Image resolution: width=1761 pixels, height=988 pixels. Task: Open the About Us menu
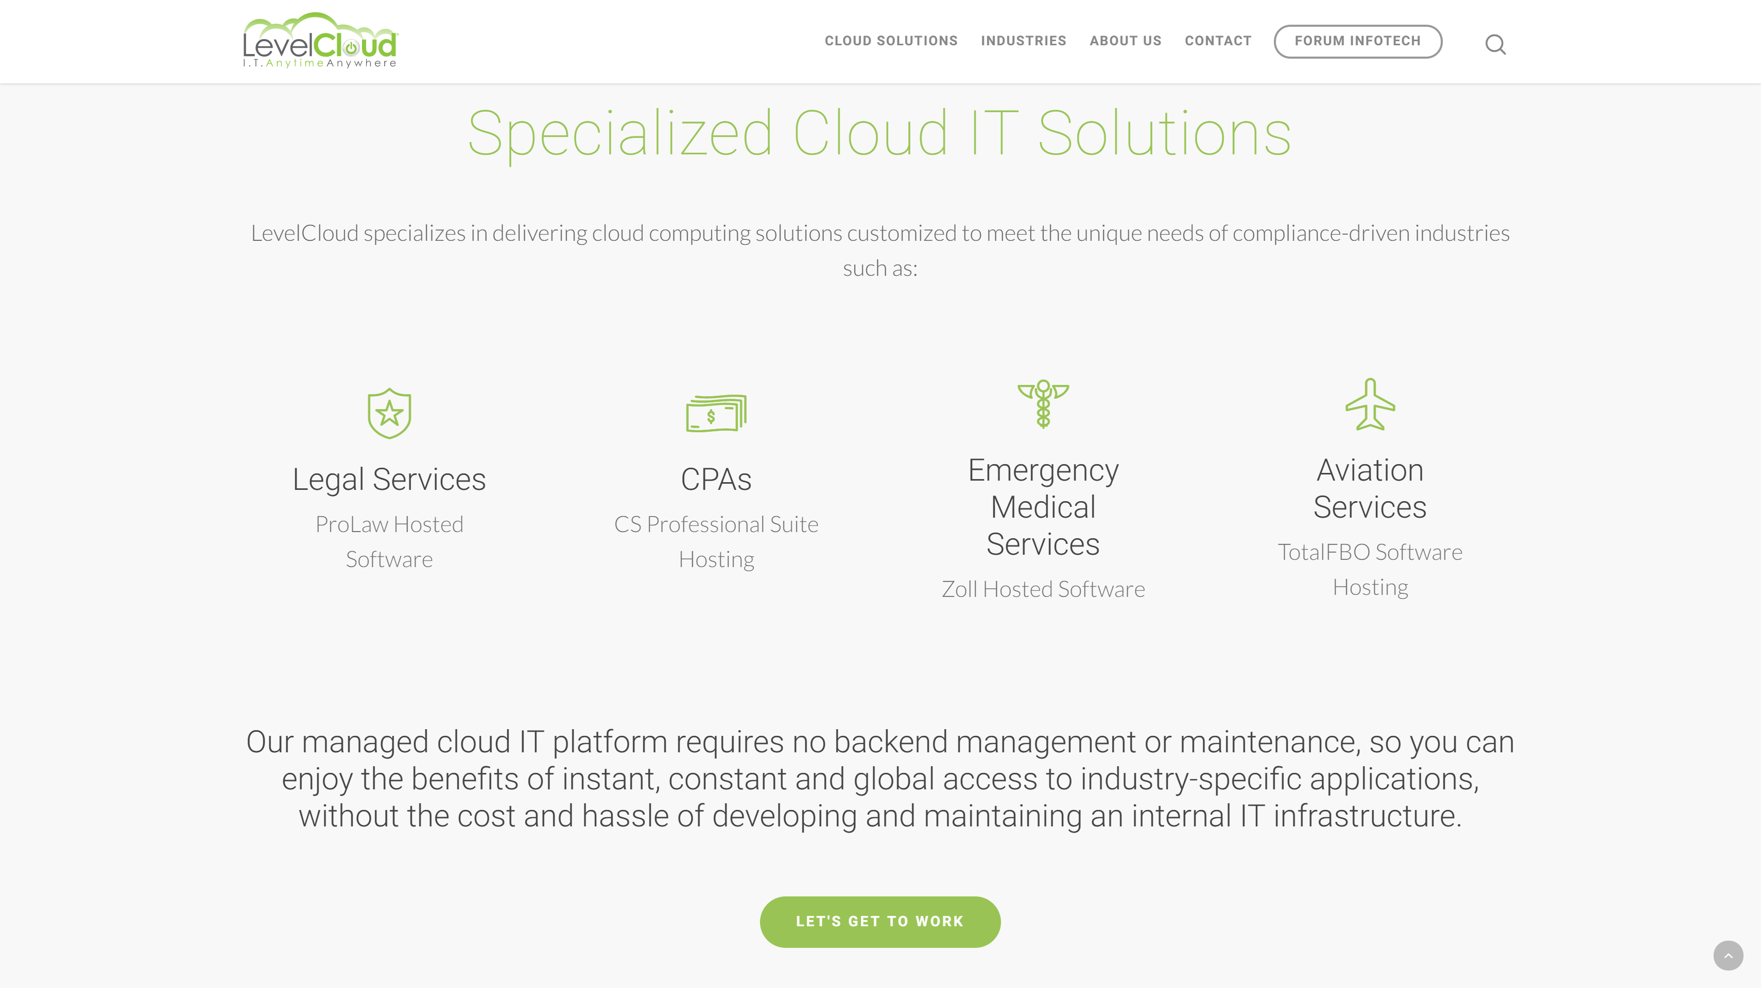[1125, 41]
